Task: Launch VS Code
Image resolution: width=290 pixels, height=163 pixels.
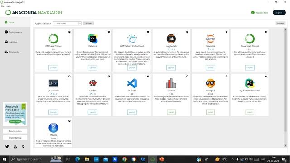Action: (x=132, y=112)
